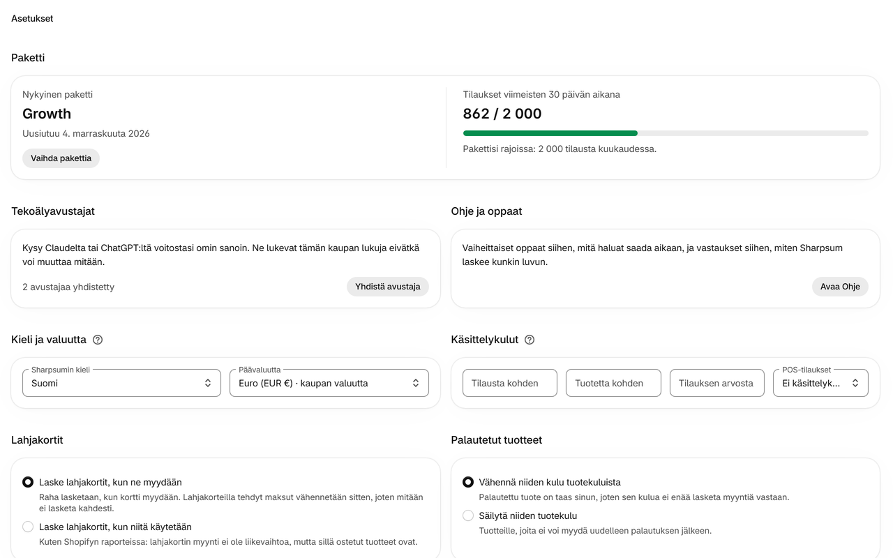Focus the Tilausta kohden input field
Screen dimensions: 893x558
[x=510, y=383]
